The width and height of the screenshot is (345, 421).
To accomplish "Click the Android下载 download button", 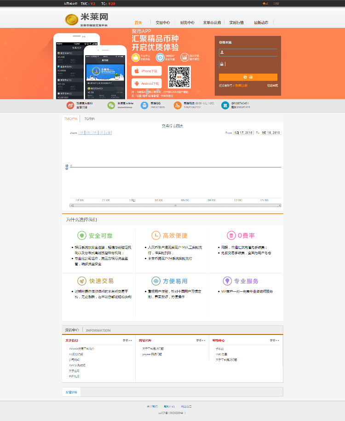I will click(x=147, y=83).
